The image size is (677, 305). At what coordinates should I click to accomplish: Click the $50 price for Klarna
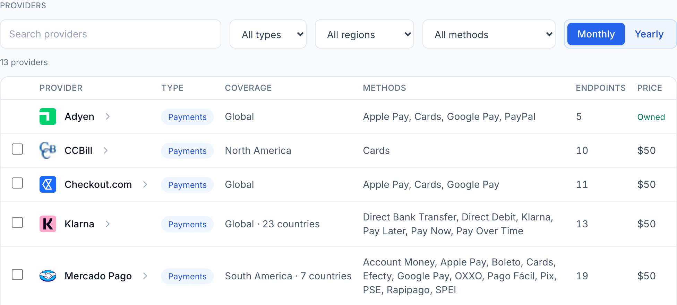click(x=646, y=224)
